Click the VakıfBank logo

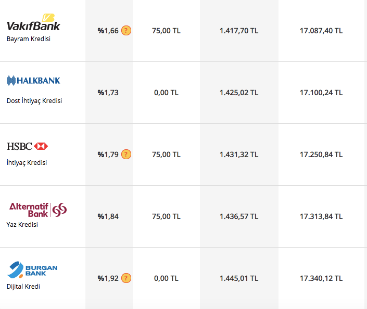[33, 22]
